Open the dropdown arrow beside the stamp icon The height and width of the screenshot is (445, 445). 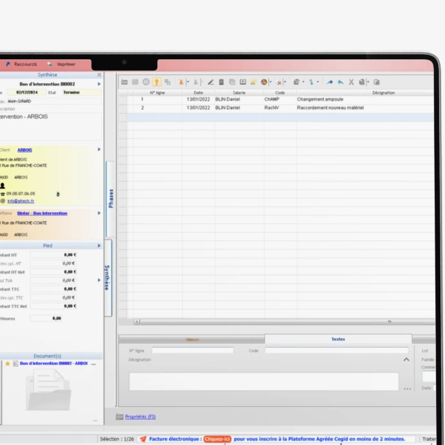(x=303, y=82)
